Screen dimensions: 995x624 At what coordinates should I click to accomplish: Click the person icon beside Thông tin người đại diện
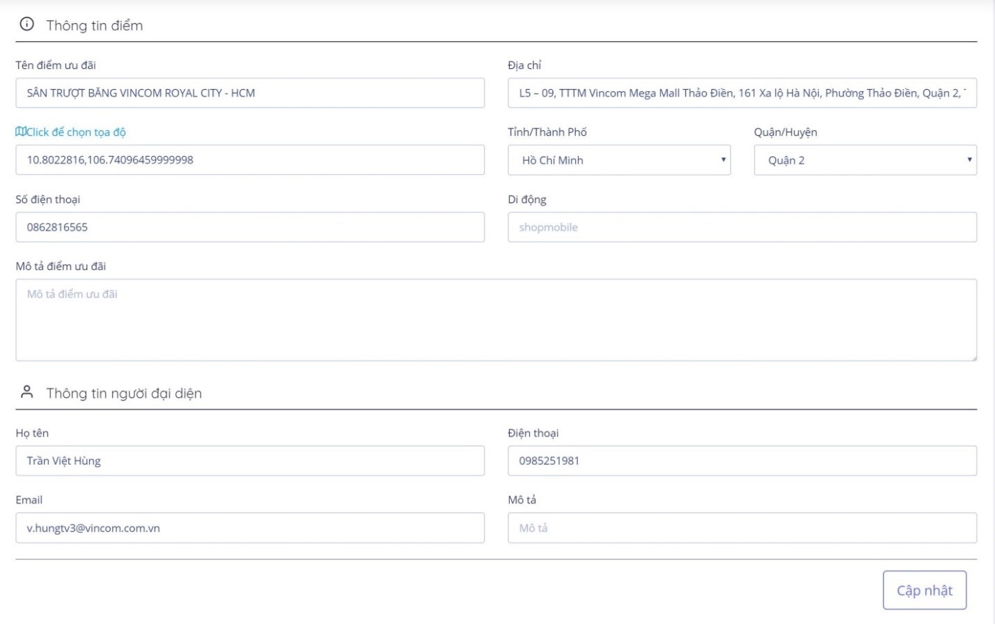pos(27,392)
